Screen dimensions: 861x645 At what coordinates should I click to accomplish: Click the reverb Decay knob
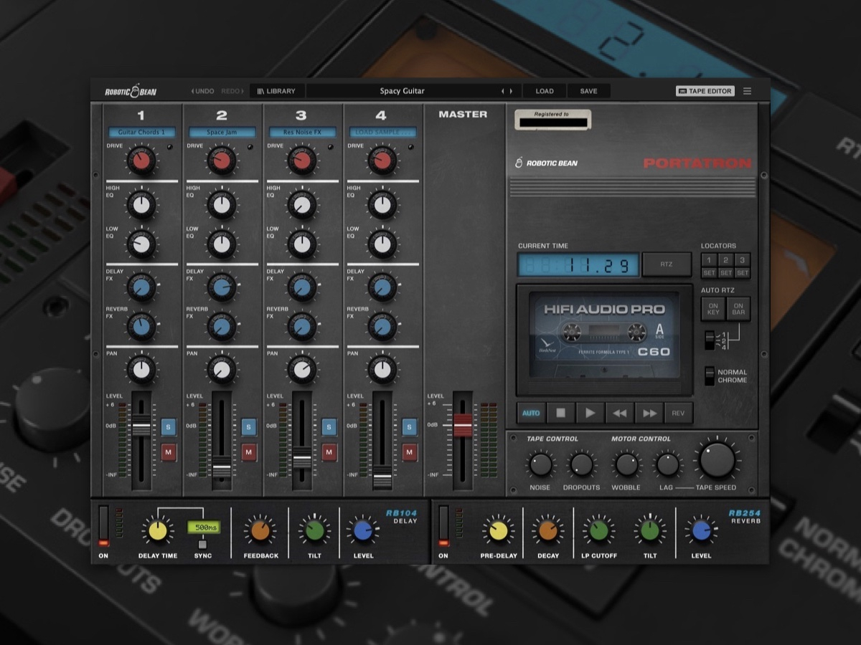click(547, 531)
